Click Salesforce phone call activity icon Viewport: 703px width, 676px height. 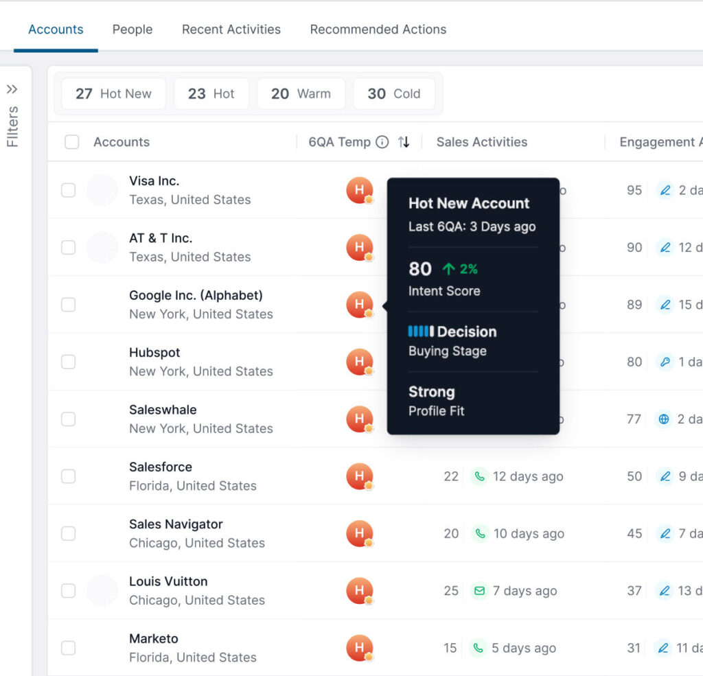coord(479,476)
